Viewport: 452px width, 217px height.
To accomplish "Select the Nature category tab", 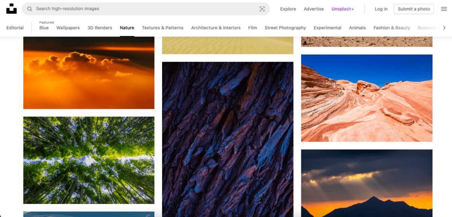I will (127, 28).
